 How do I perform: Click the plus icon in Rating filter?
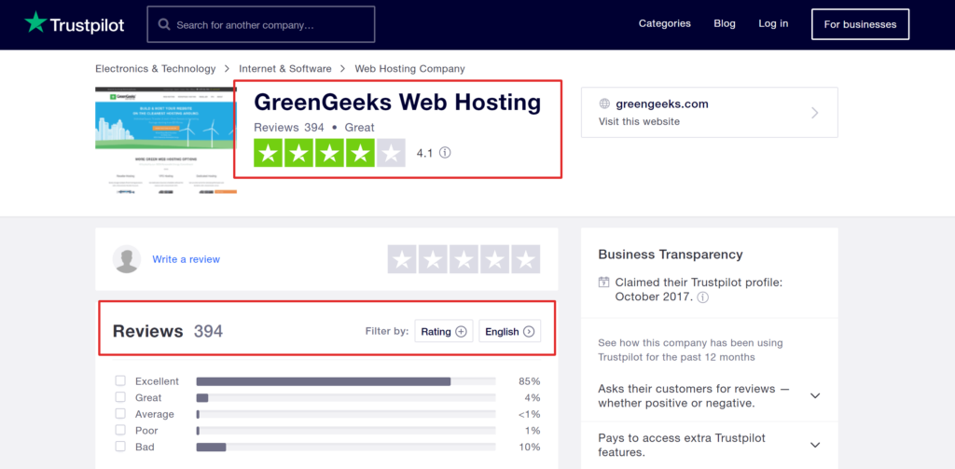(461, 332)
